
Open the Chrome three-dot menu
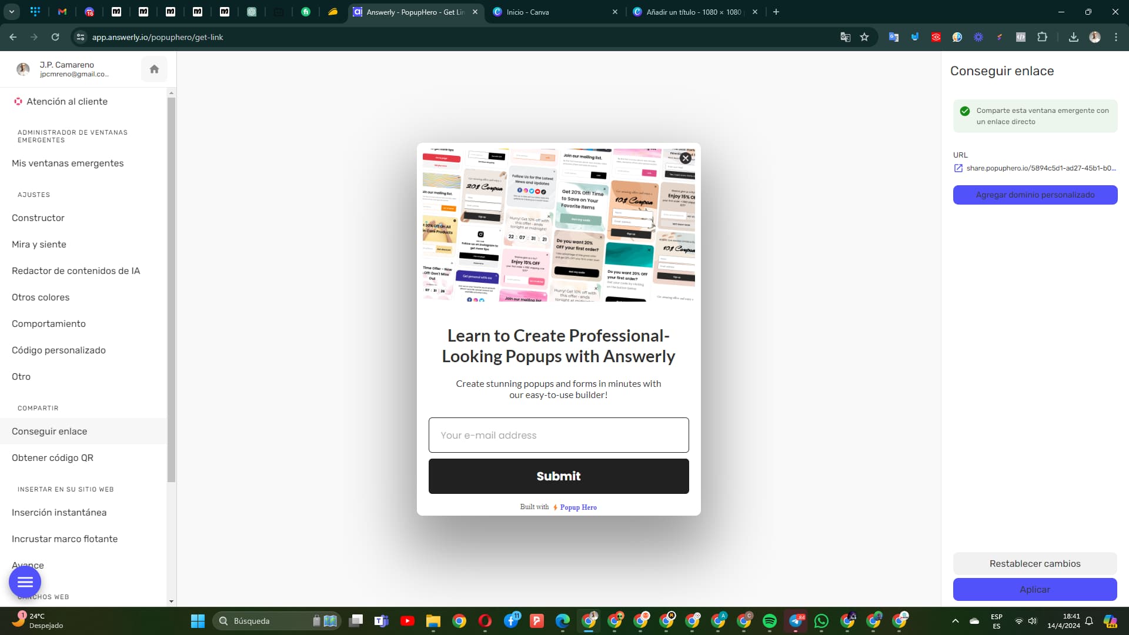click(x=1116, y=37)
